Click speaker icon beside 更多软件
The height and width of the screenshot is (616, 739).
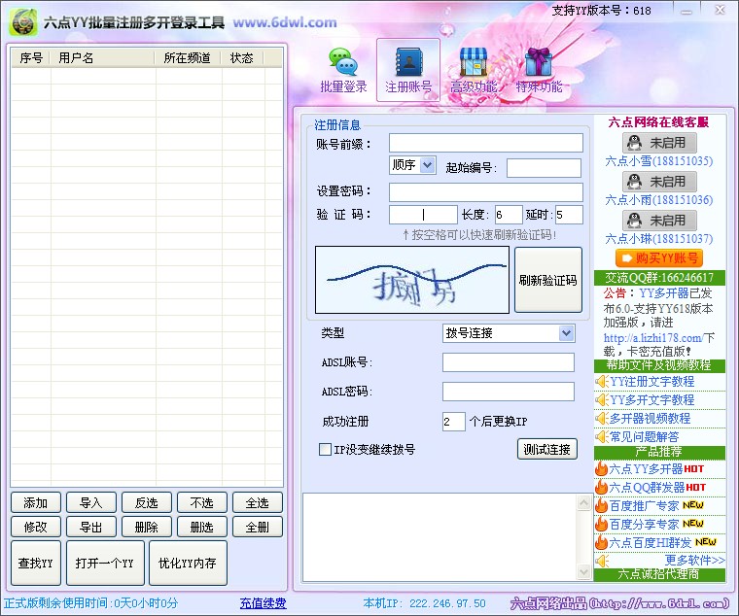tap(601, 561)
